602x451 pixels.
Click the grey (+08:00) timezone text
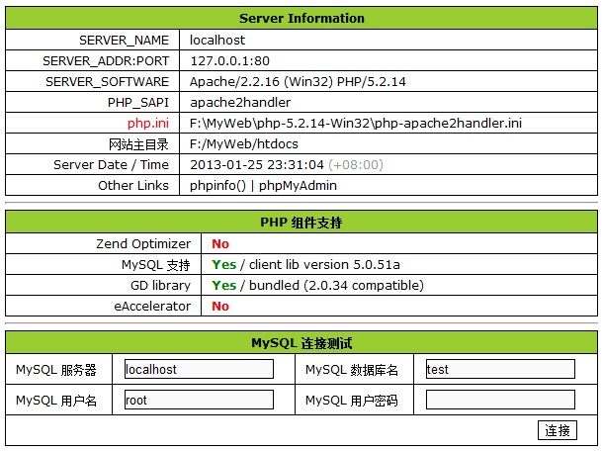coord(356,165)
